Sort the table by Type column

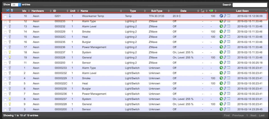tap(135, 11)
